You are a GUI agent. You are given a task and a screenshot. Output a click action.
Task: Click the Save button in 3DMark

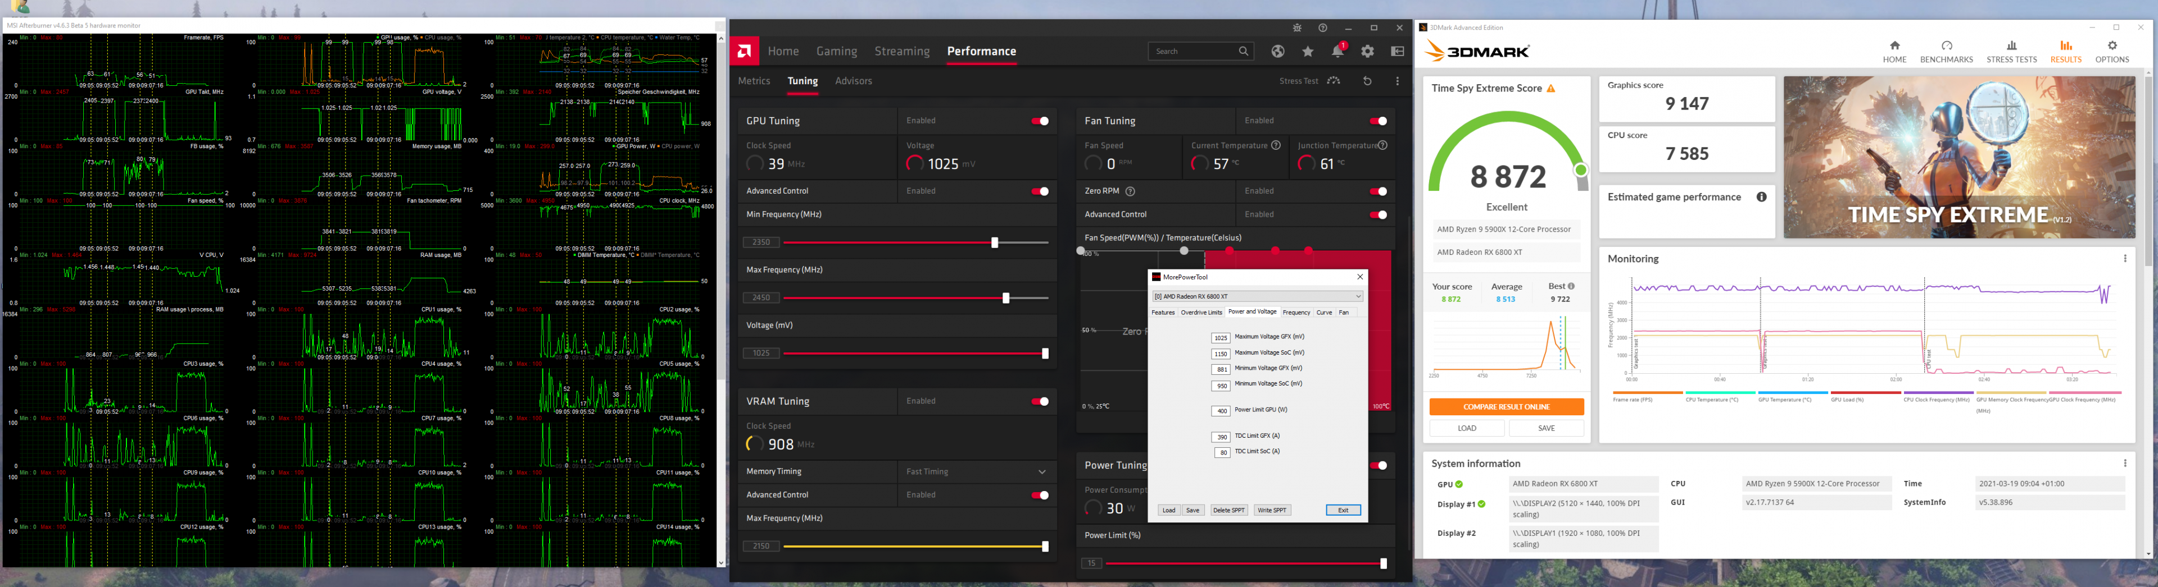click(x=1547, y=428)
